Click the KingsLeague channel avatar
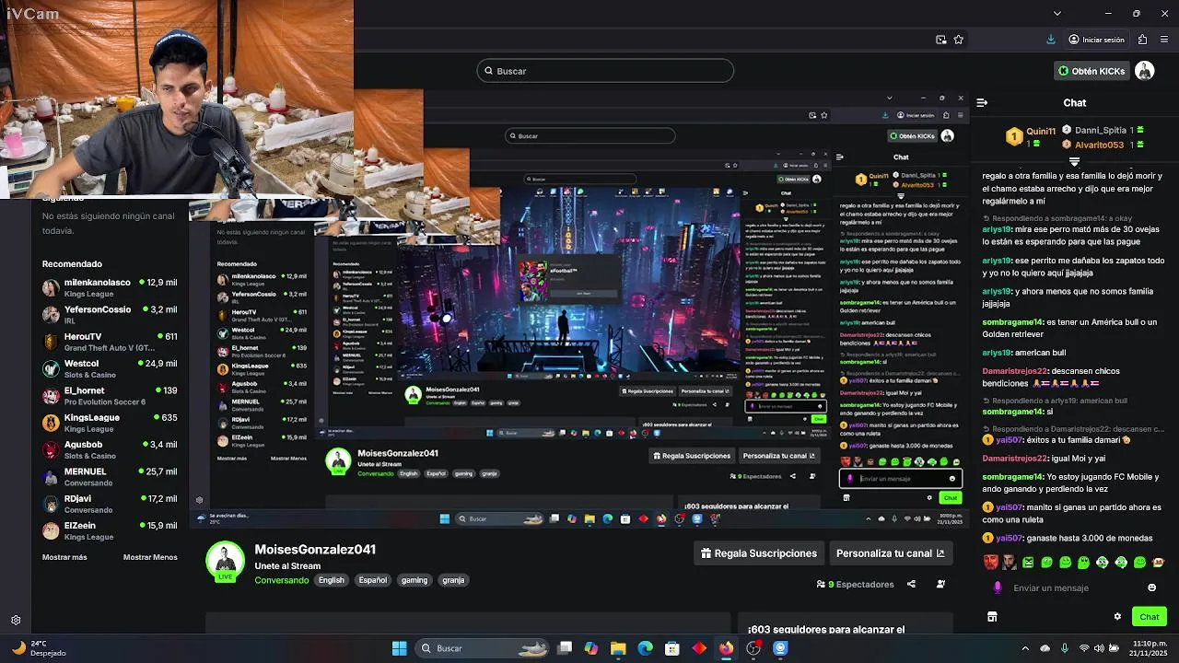Viewport: 1179px width, 663px height. (51, 423)
